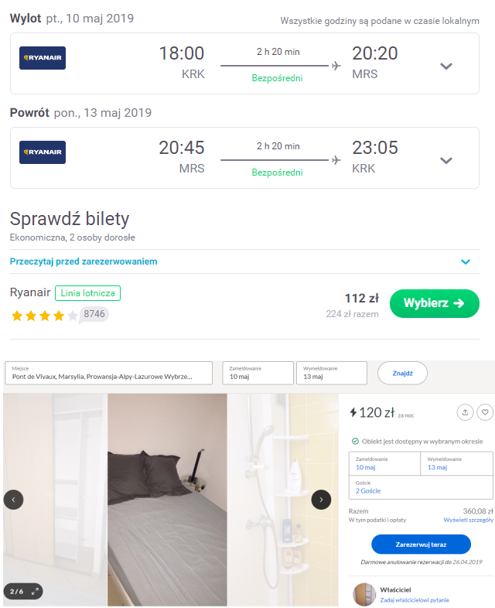Show next apartment photo
Viewport: 495px width, 608px height.
tap(321, 500)
